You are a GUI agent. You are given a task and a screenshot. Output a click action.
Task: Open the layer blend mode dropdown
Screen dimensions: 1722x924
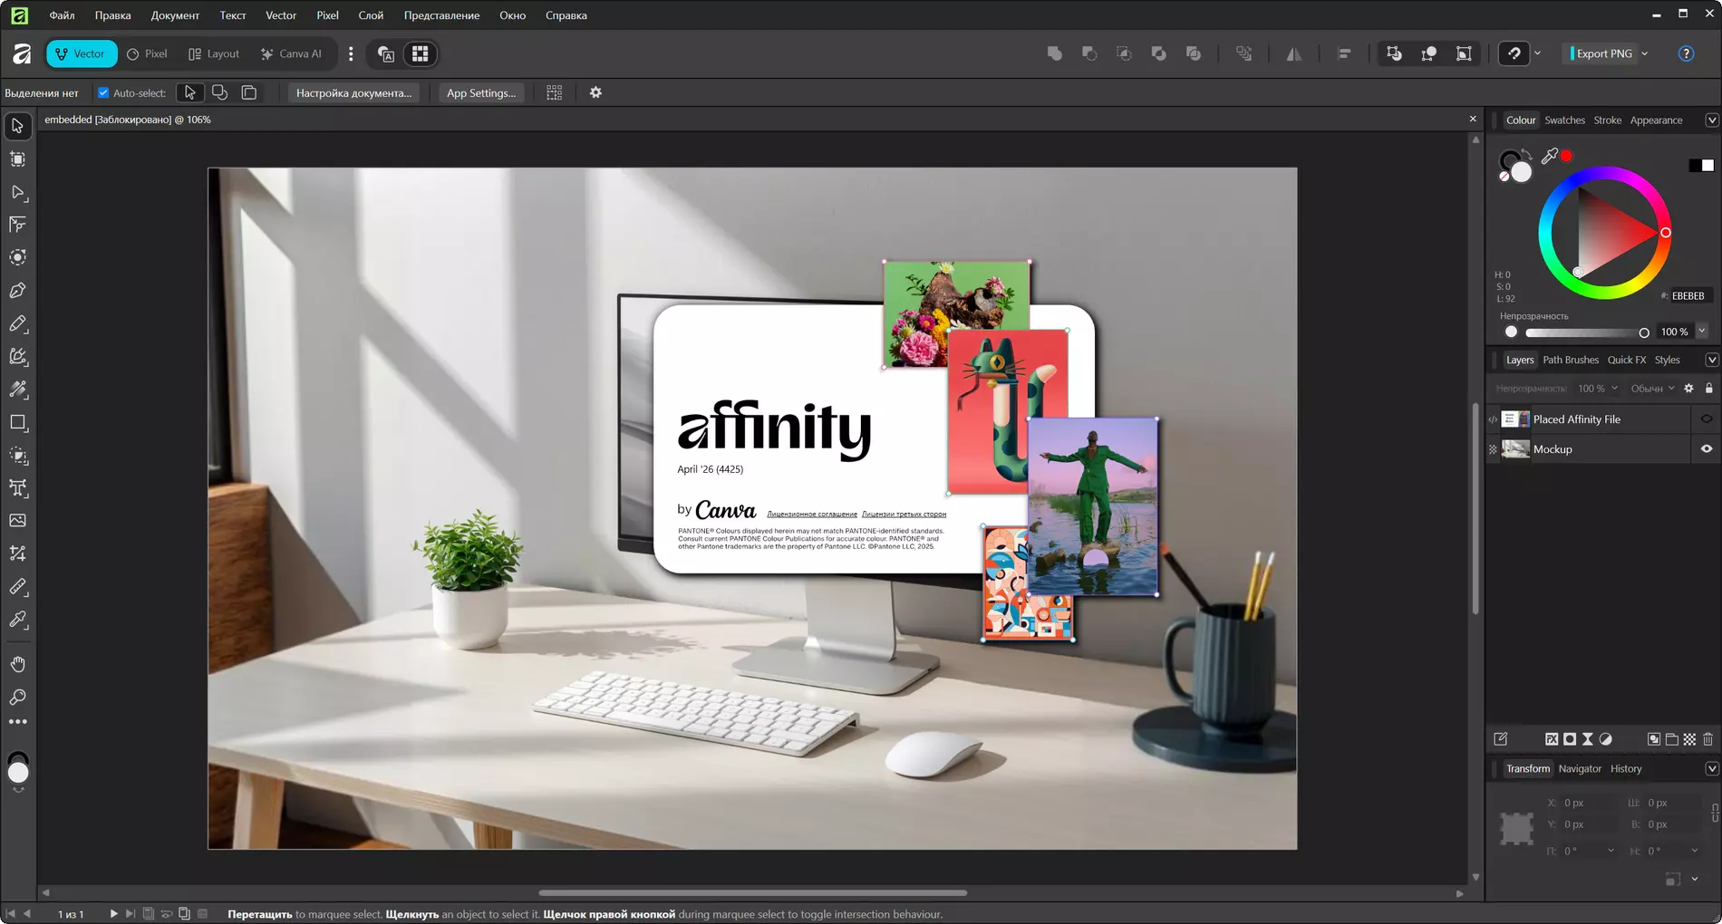click(x=1653, y=389)
